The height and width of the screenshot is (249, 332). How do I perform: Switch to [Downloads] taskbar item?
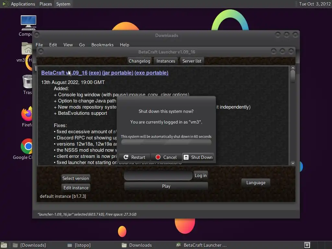point(29,245)
